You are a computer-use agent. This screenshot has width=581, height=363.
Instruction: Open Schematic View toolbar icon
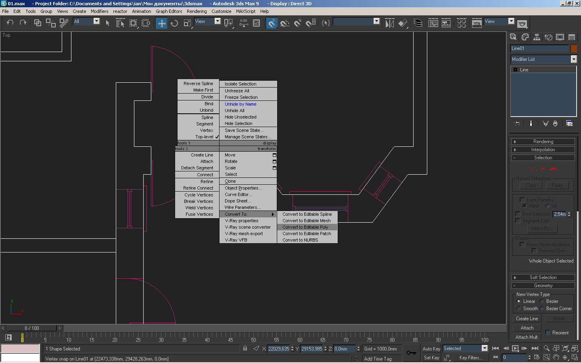point(446,23)
